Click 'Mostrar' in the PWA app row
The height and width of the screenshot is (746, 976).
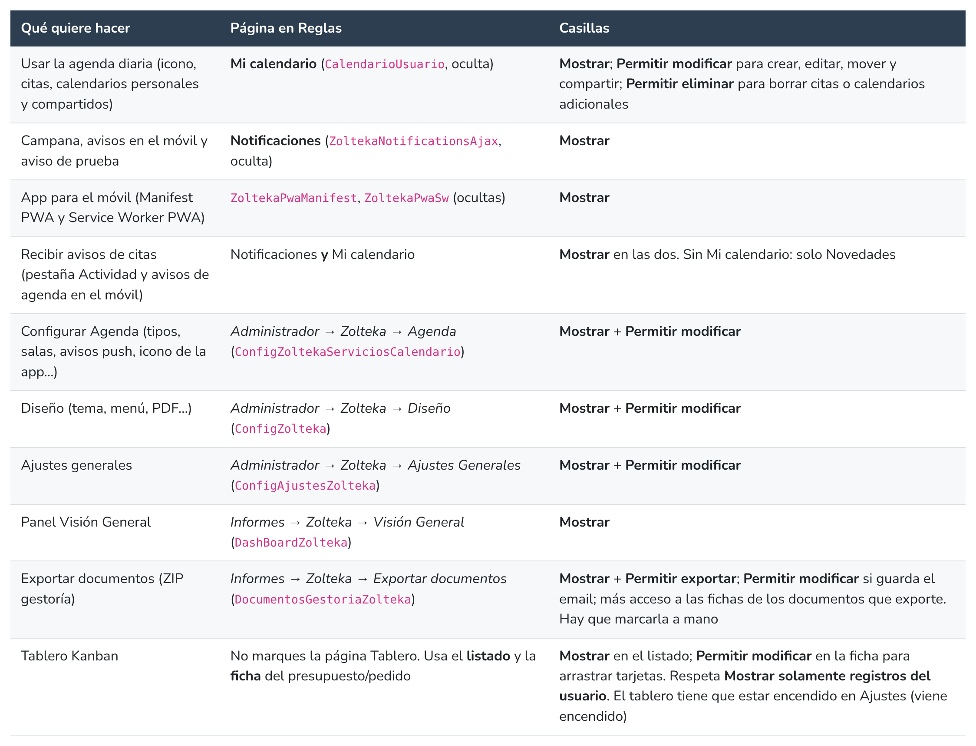[x=584, y=198]
